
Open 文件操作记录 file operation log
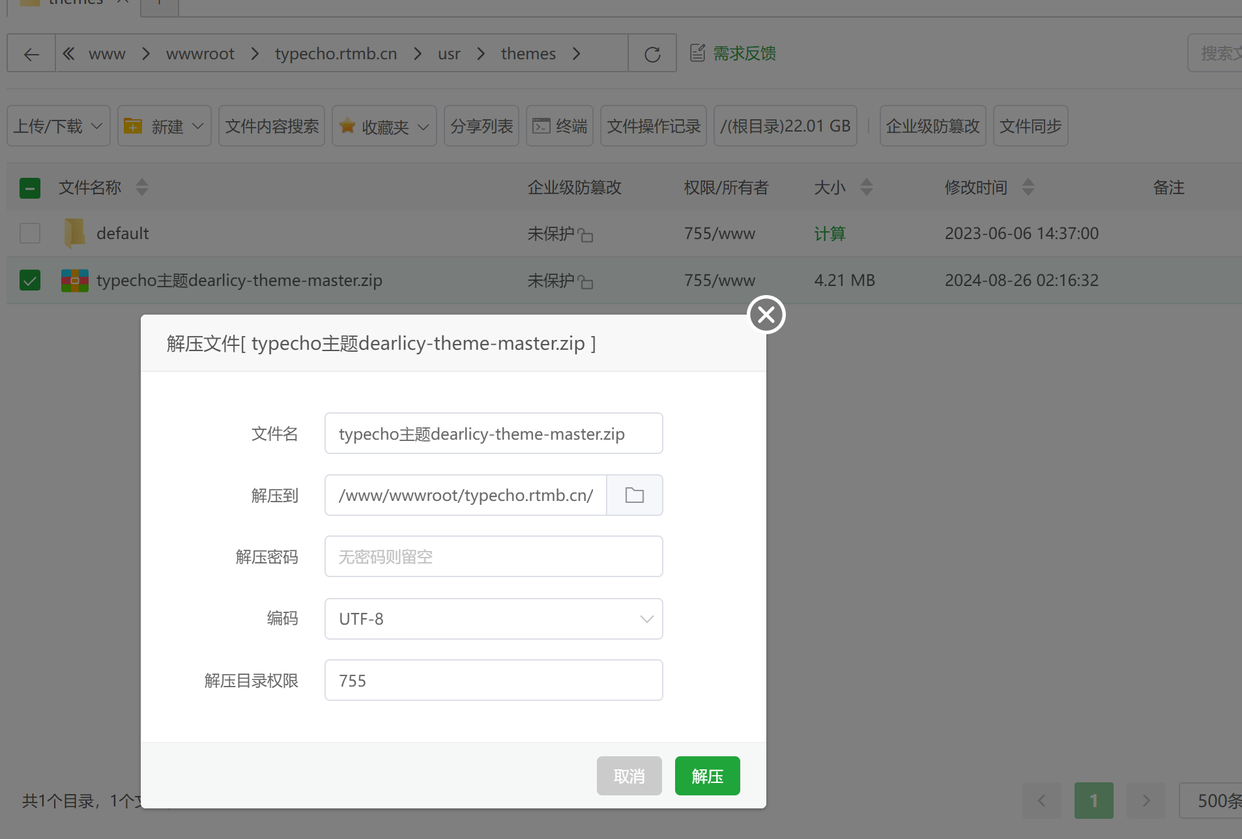pos(653,126)
